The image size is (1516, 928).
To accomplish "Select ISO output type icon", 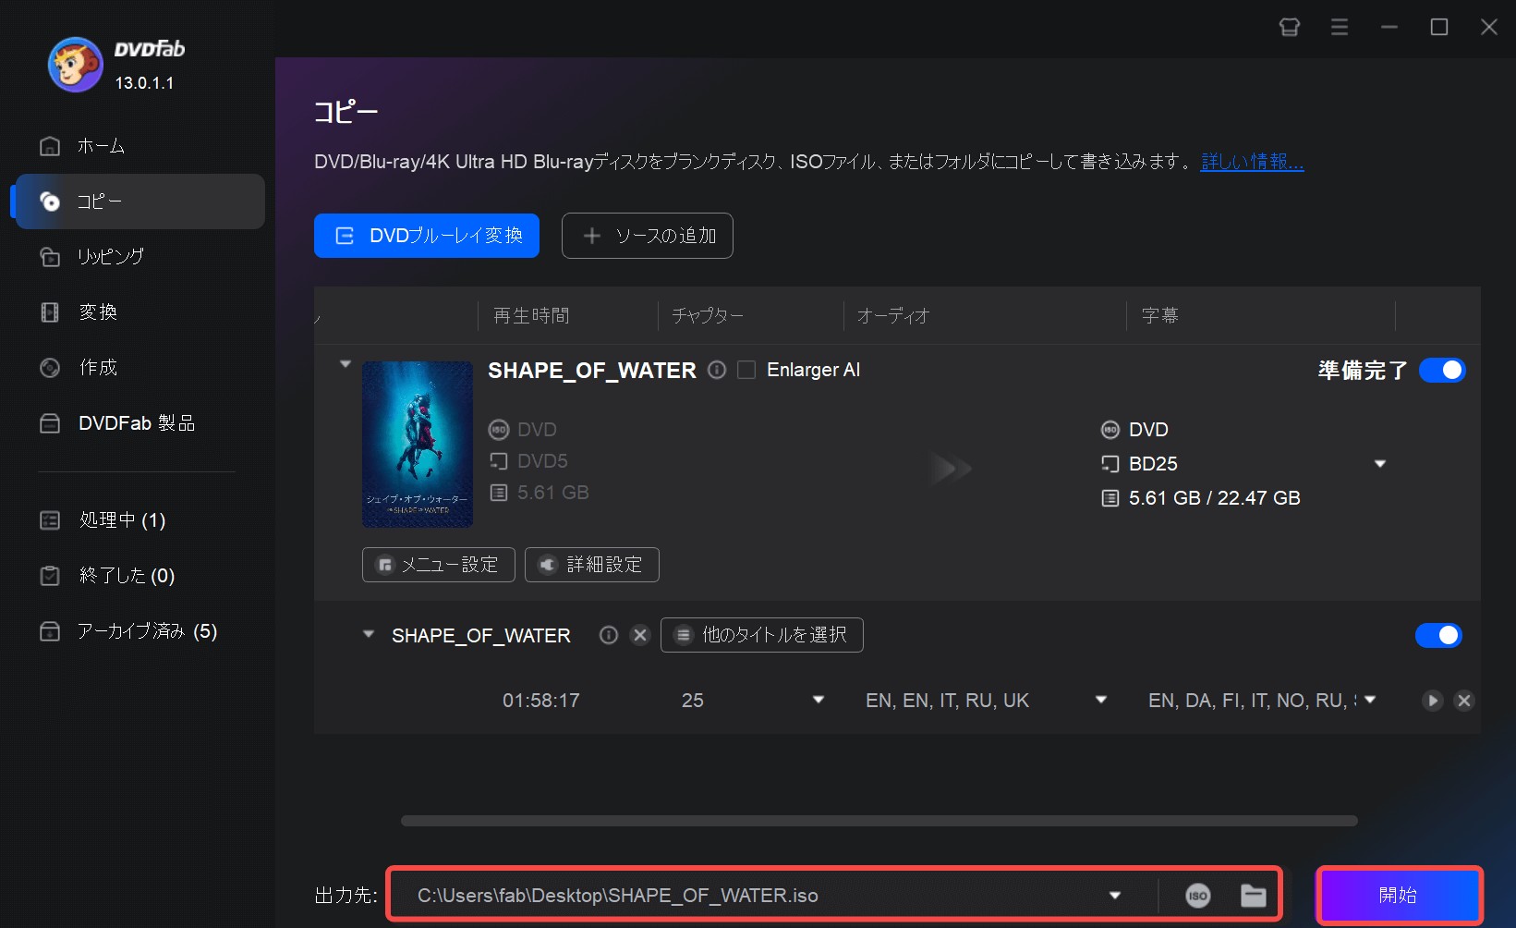I will tap(1197, 895).
